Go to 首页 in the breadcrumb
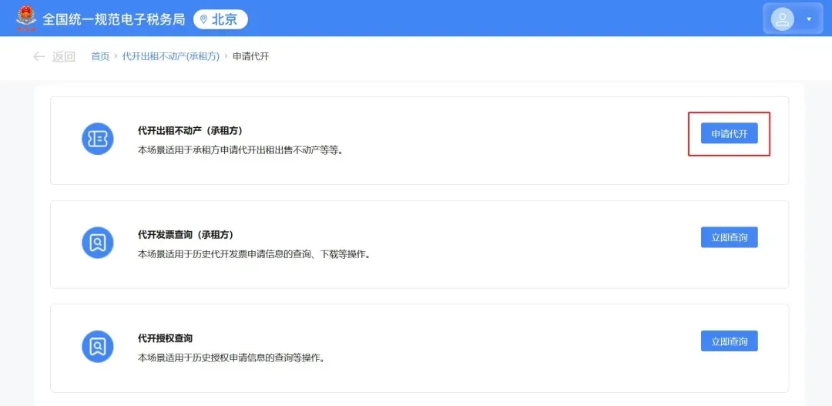 click(x=100, y=56)
